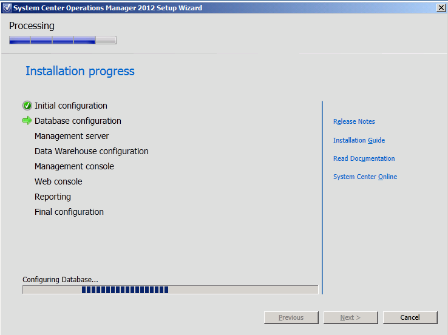Click the 'Processing' header label
448x335 pixels.
(x=32, y=25)
